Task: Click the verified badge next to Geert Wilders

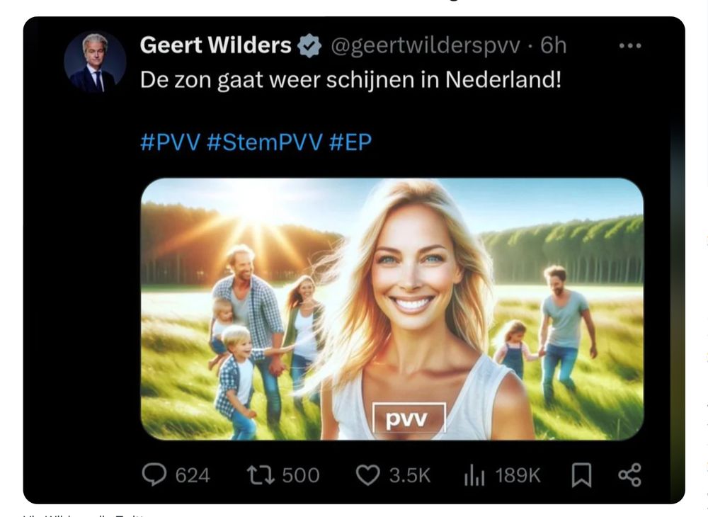Action: 309,45
